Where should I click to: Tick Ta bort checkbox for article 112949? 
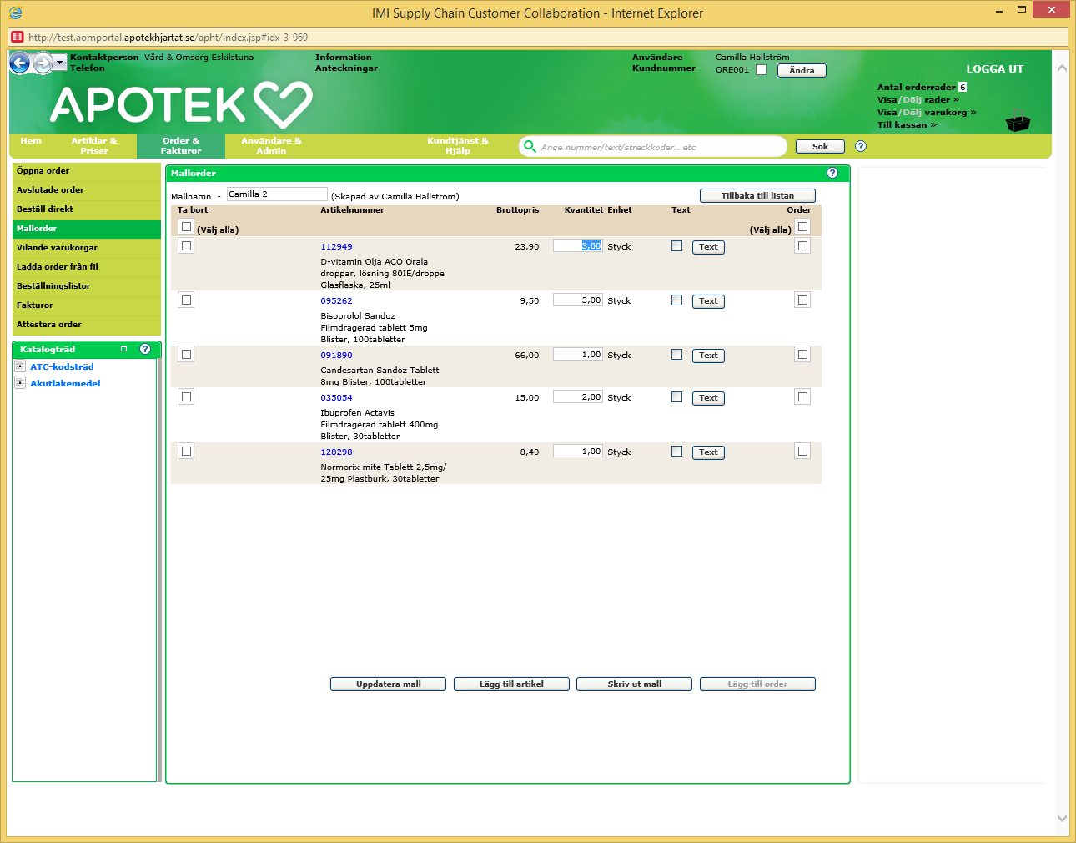click(186, 245)
